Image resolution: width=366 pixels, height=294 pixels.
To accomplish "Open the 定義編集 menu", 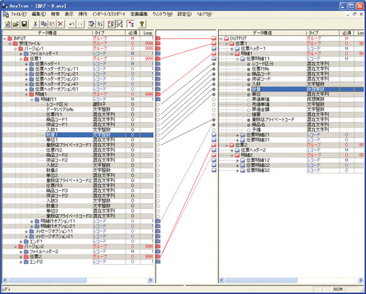I will point(139,14).
